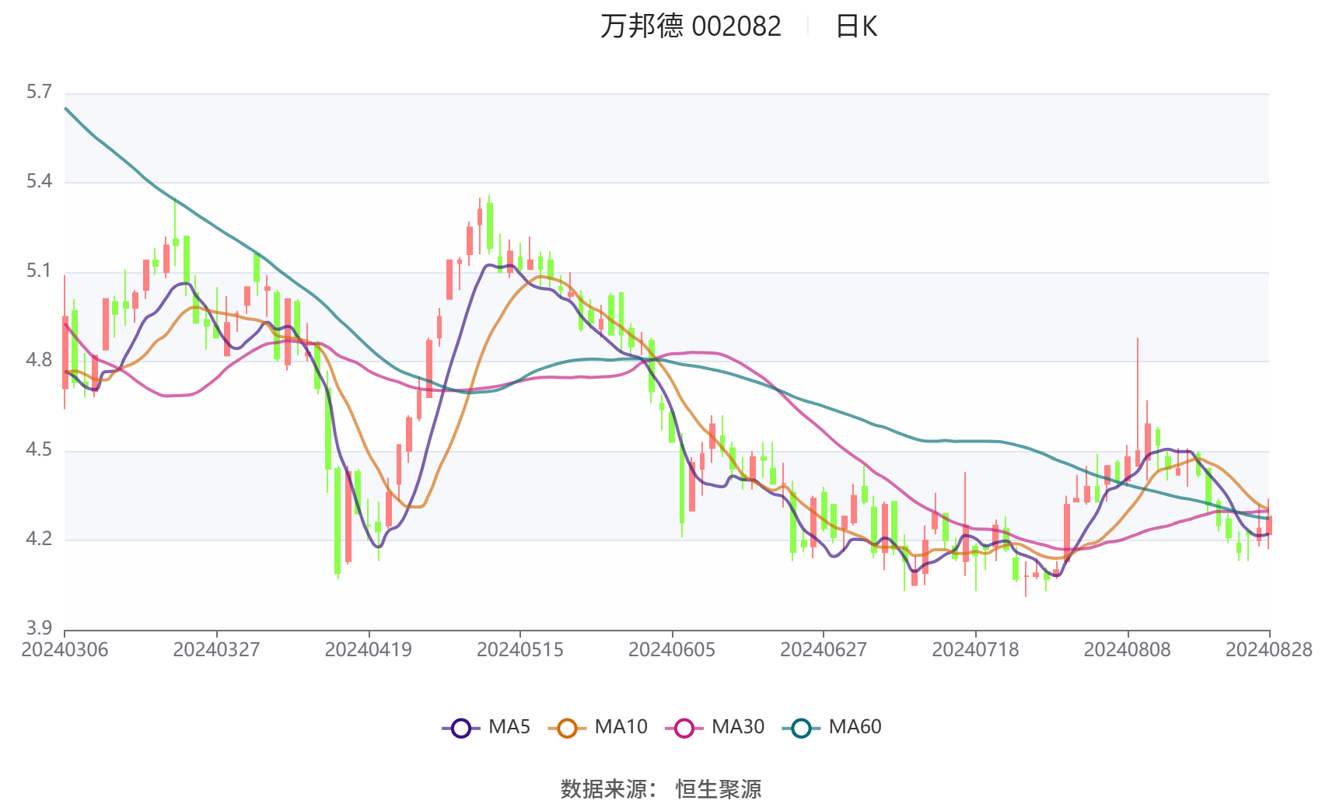
Task: Click the y-axis value 5.4
Action: click(x=39, y=181)
